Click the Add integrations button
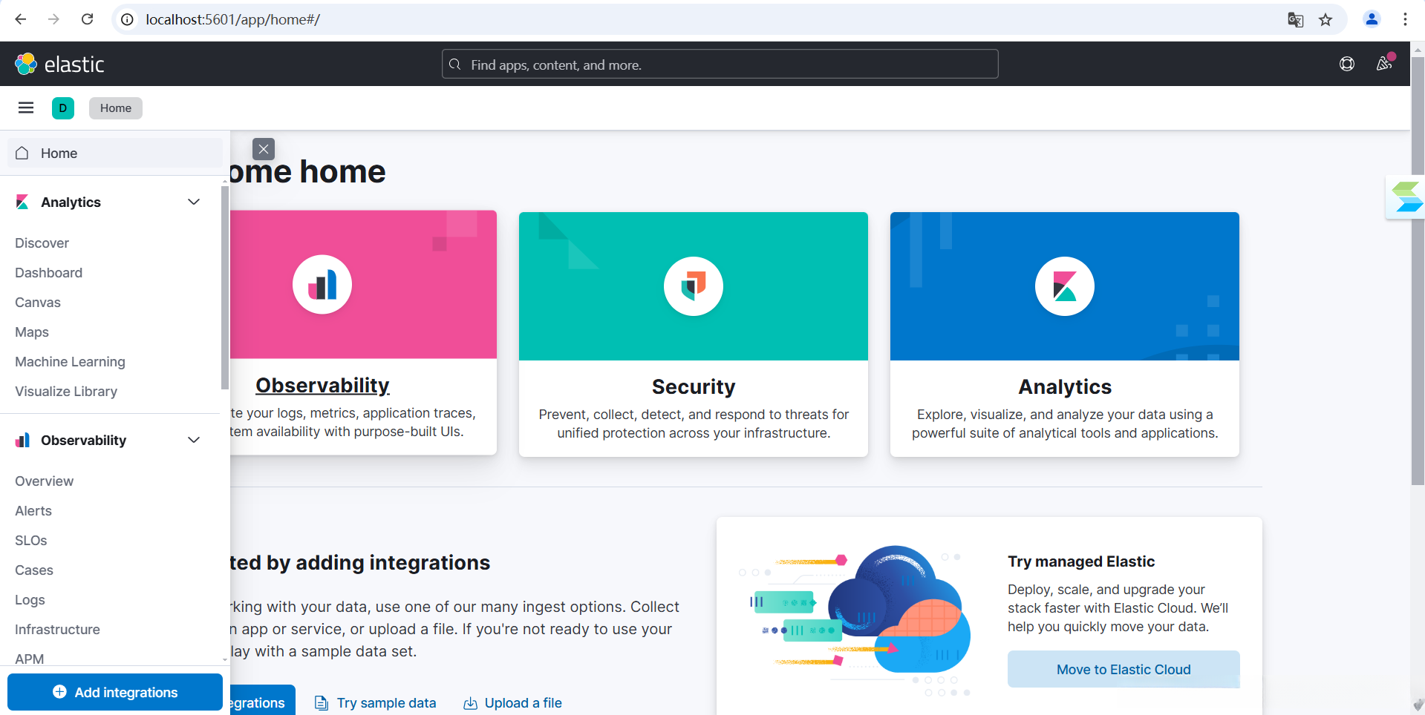Image resolution: width=1425 pixels, height=715 pixels. (115, 692)
